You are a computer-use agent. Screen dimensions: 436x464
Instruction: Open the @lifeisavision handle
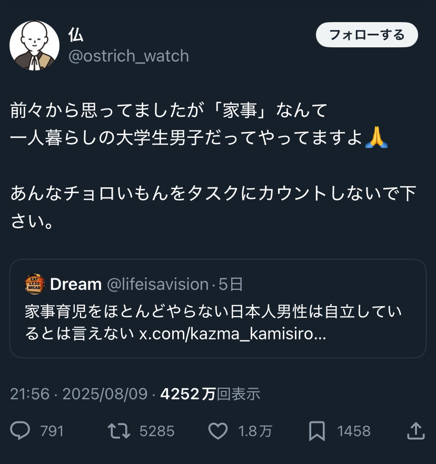[x=157, y=285]
